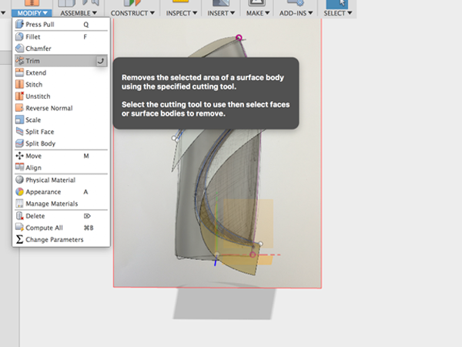The height and width of the screenshot is (347, 462).
Task: Click the Align icon
Action: pos(19,167)
